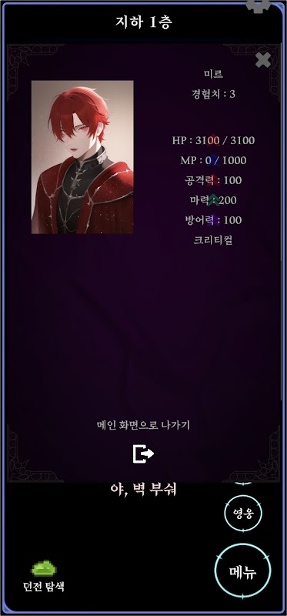Open the 메뉴 circular button
This screenshot has height=616, width=287.
242,571
